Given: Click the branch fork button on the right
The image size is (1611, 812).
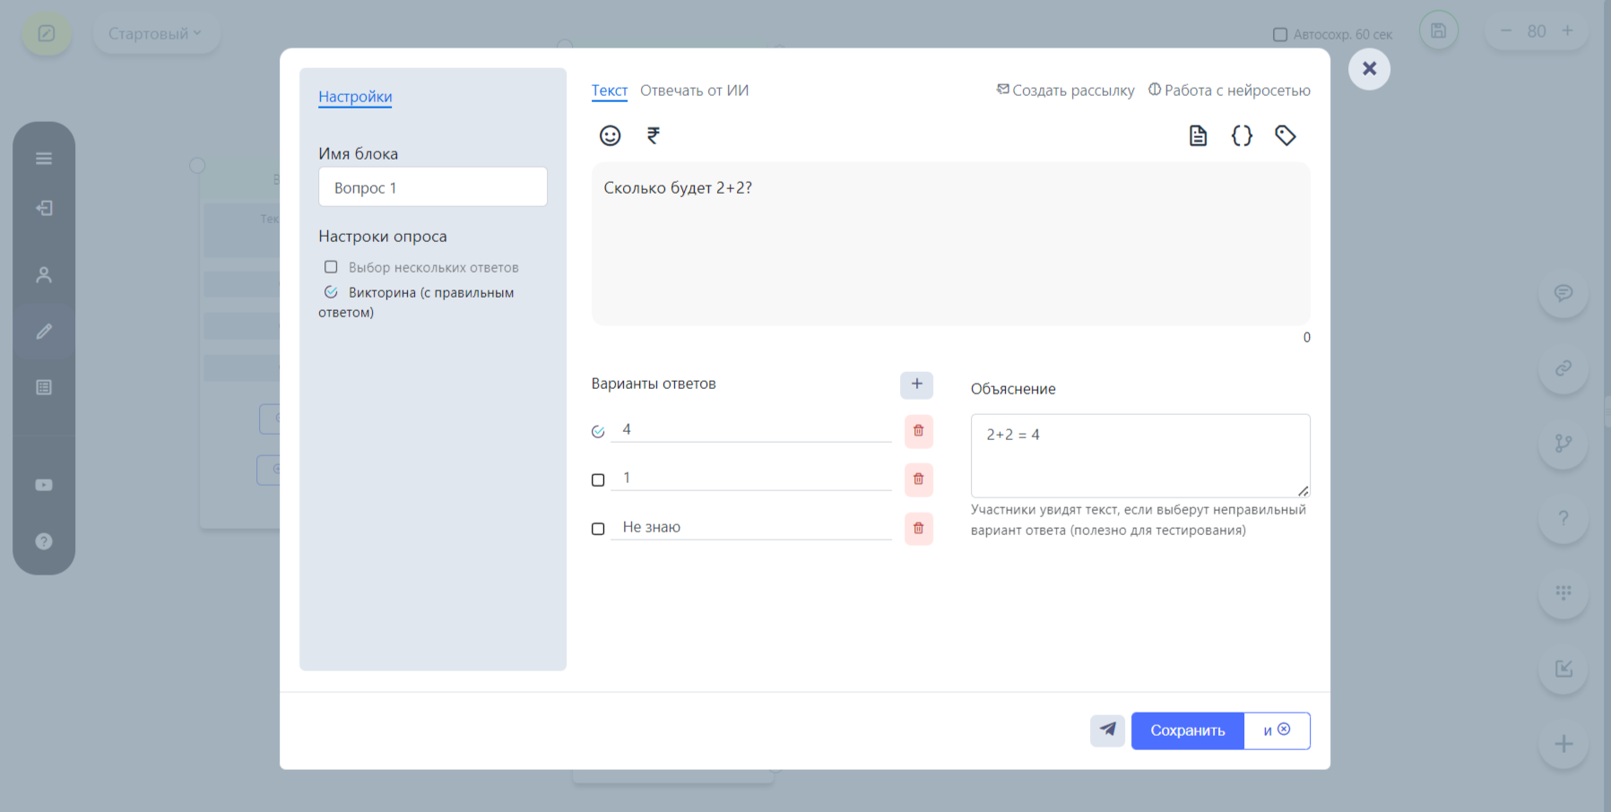Looking at the screenshot, I should click(x=1563, y=444).
